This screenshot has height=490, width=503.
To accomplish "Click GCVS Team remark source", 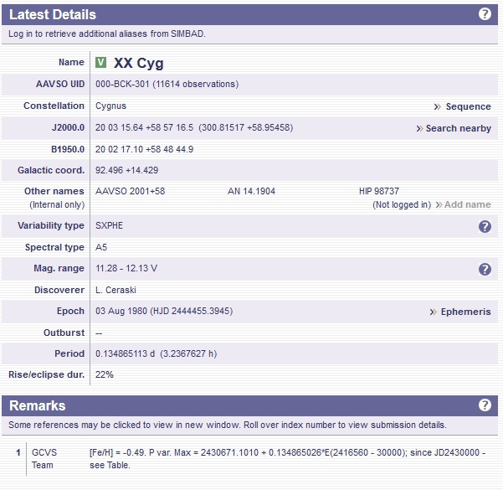I will tap(44, 459).
